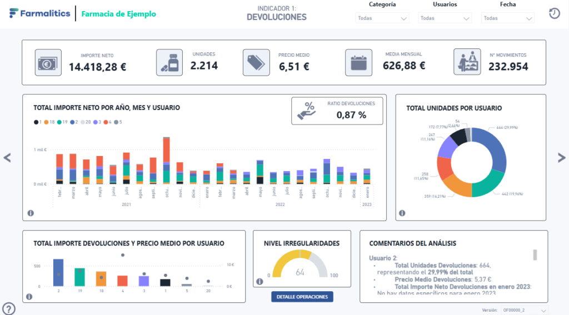Image resolution: width=569 pixels, height=315 pixels.
Task: Click the Precio Medio price tag icon
Action: pyautogui.click(x=256, y=62)
